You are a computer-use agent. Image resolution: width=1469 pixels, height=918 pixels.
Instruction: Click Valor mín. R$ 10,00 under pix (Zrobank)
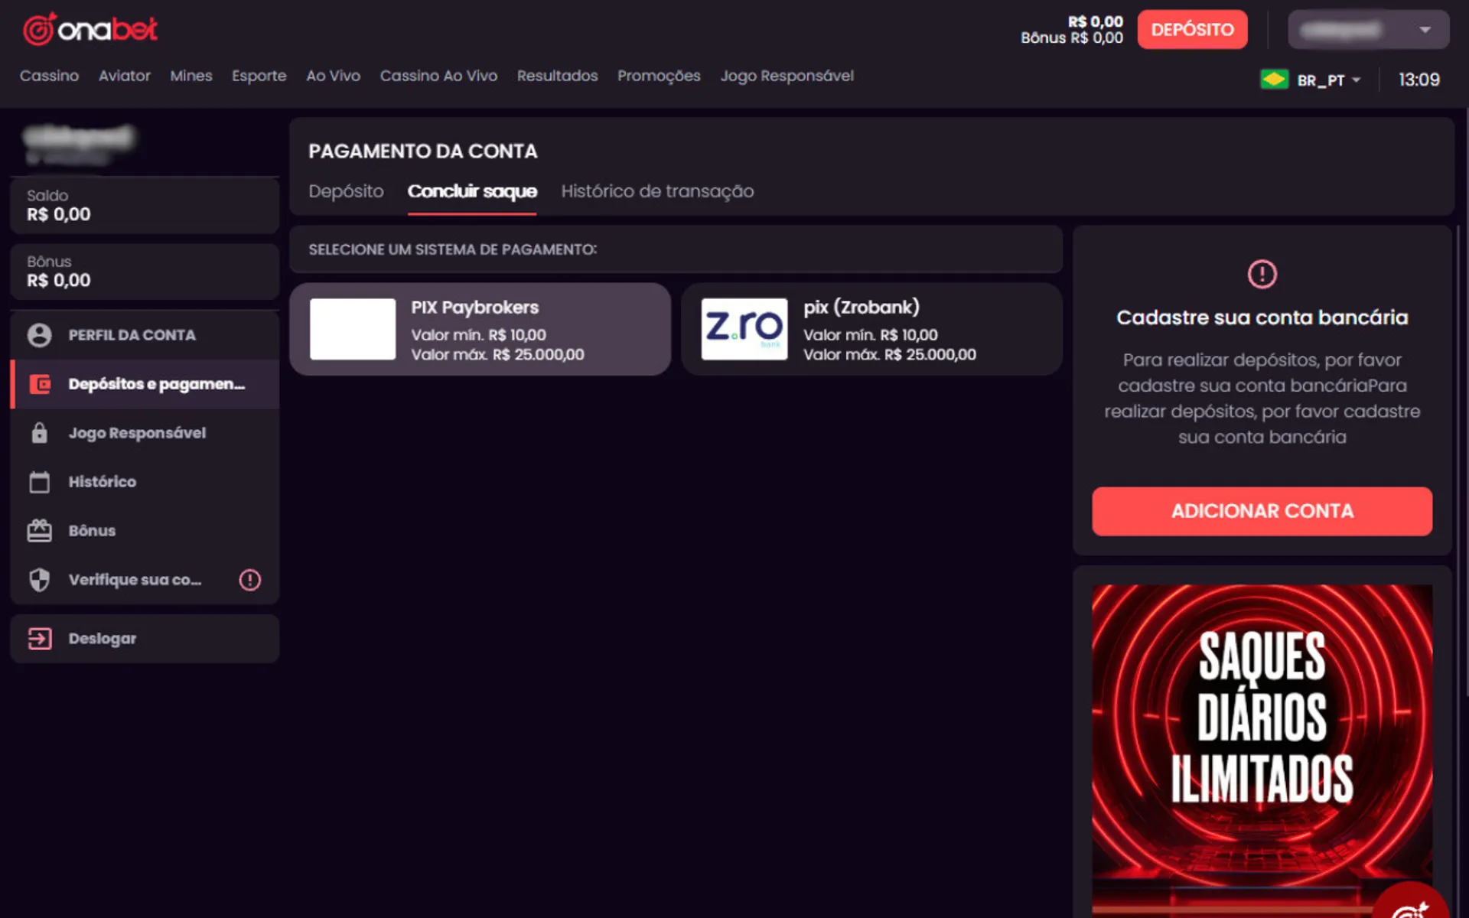coord(870,335)
